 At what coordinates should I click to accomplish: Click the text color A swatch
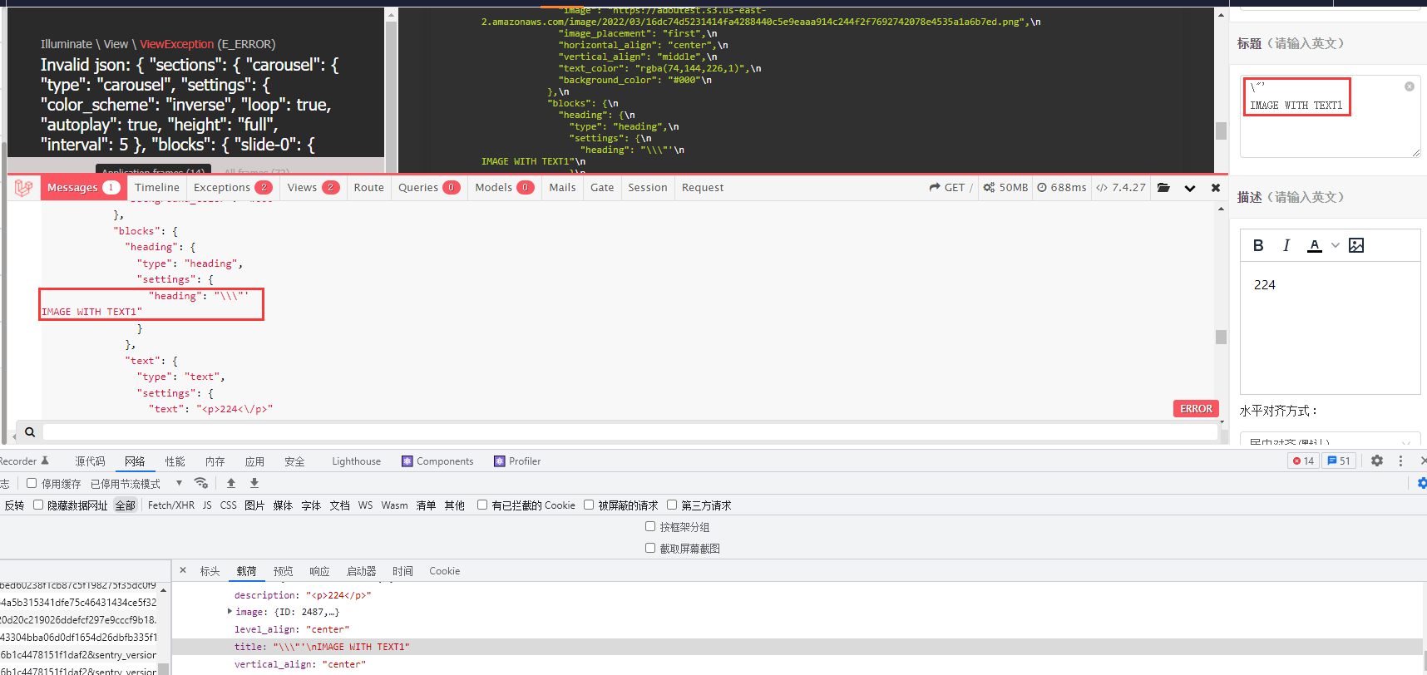point(1315,245)
